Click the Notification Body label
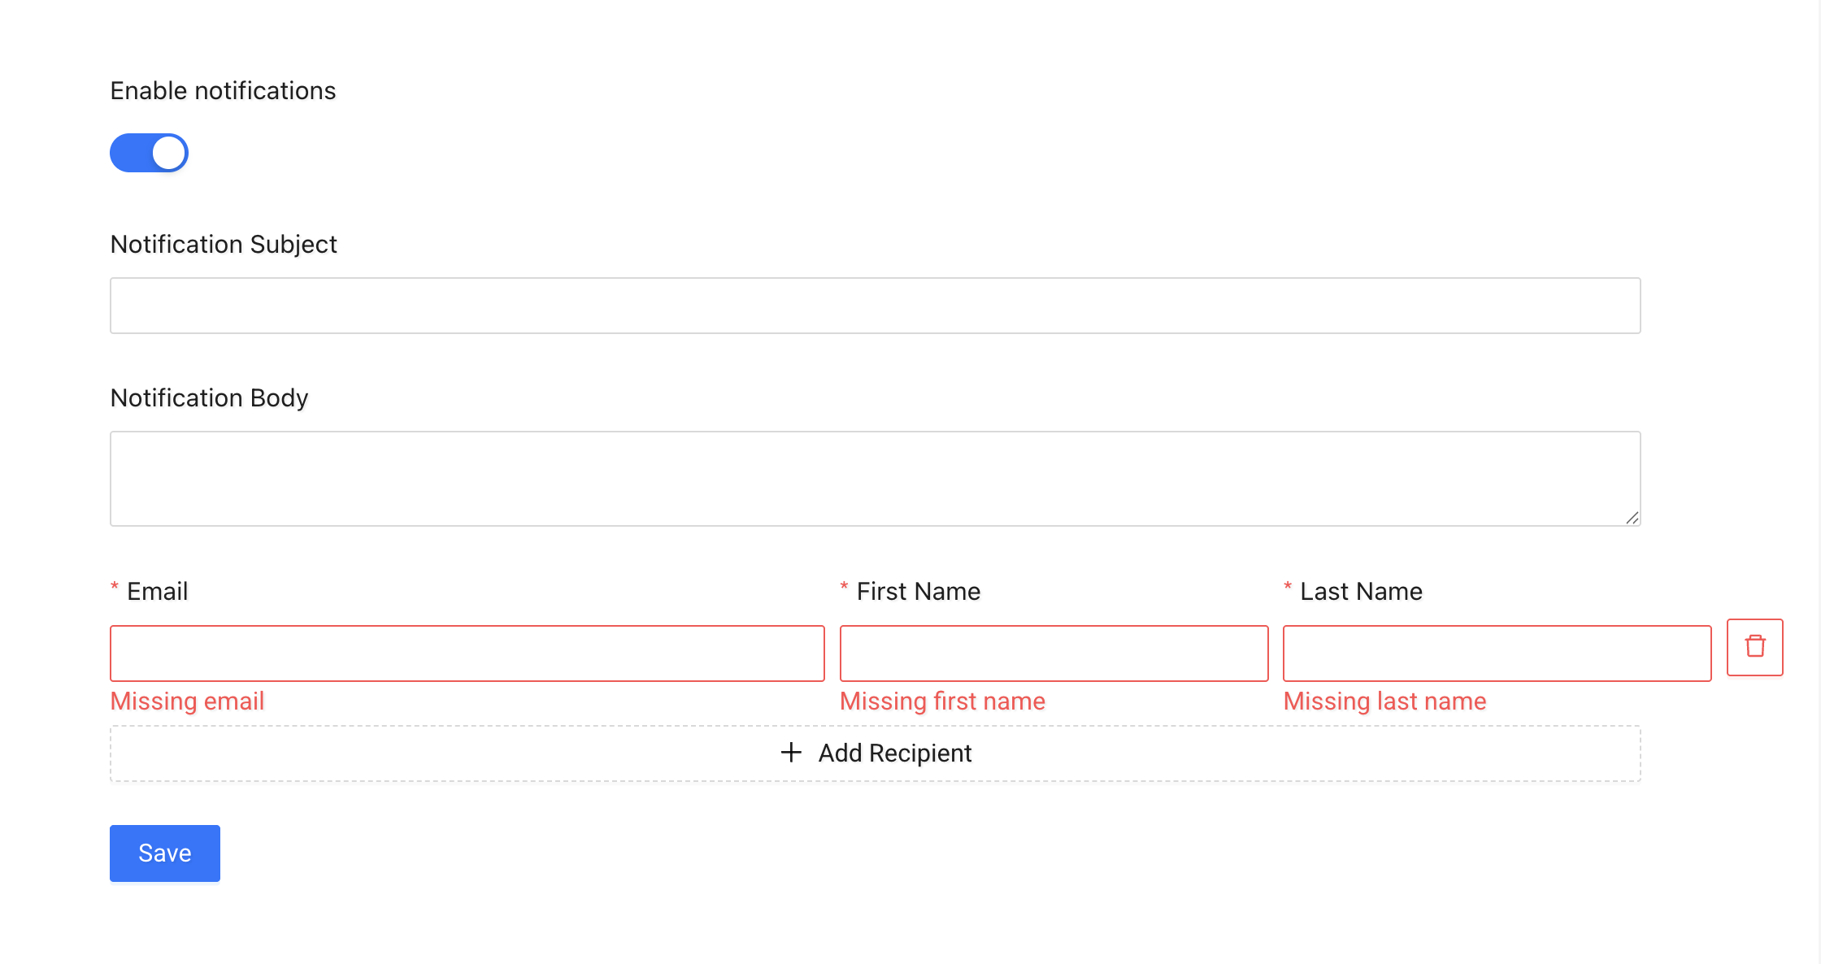This screenshot has width=1821, height=964. pos(209,397)
